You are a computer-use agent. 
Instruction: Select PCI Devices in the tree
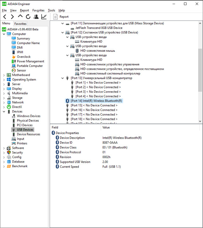(25, 125)
